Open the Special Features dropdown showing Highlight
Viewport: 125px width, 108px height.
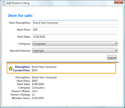tap(75, 51)
